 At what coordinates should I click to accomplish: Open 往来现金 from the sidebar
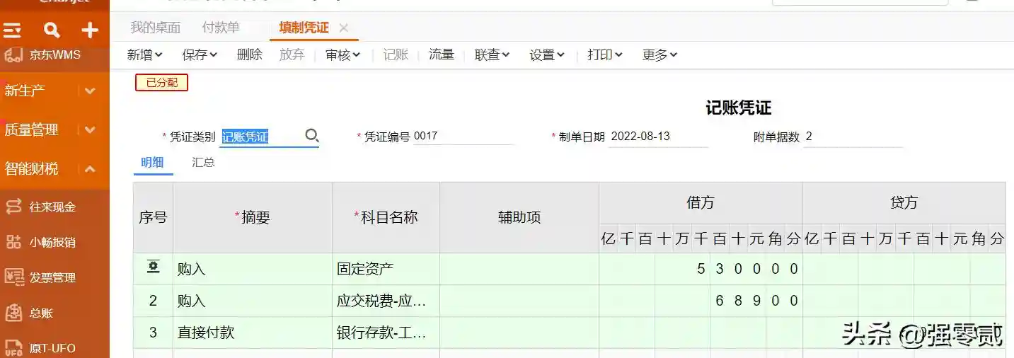(x=52, y=207)
